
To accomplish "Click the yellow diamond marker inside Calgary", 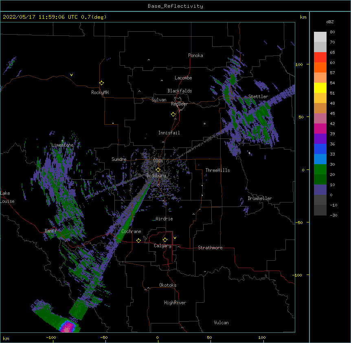I will [165, 240].
